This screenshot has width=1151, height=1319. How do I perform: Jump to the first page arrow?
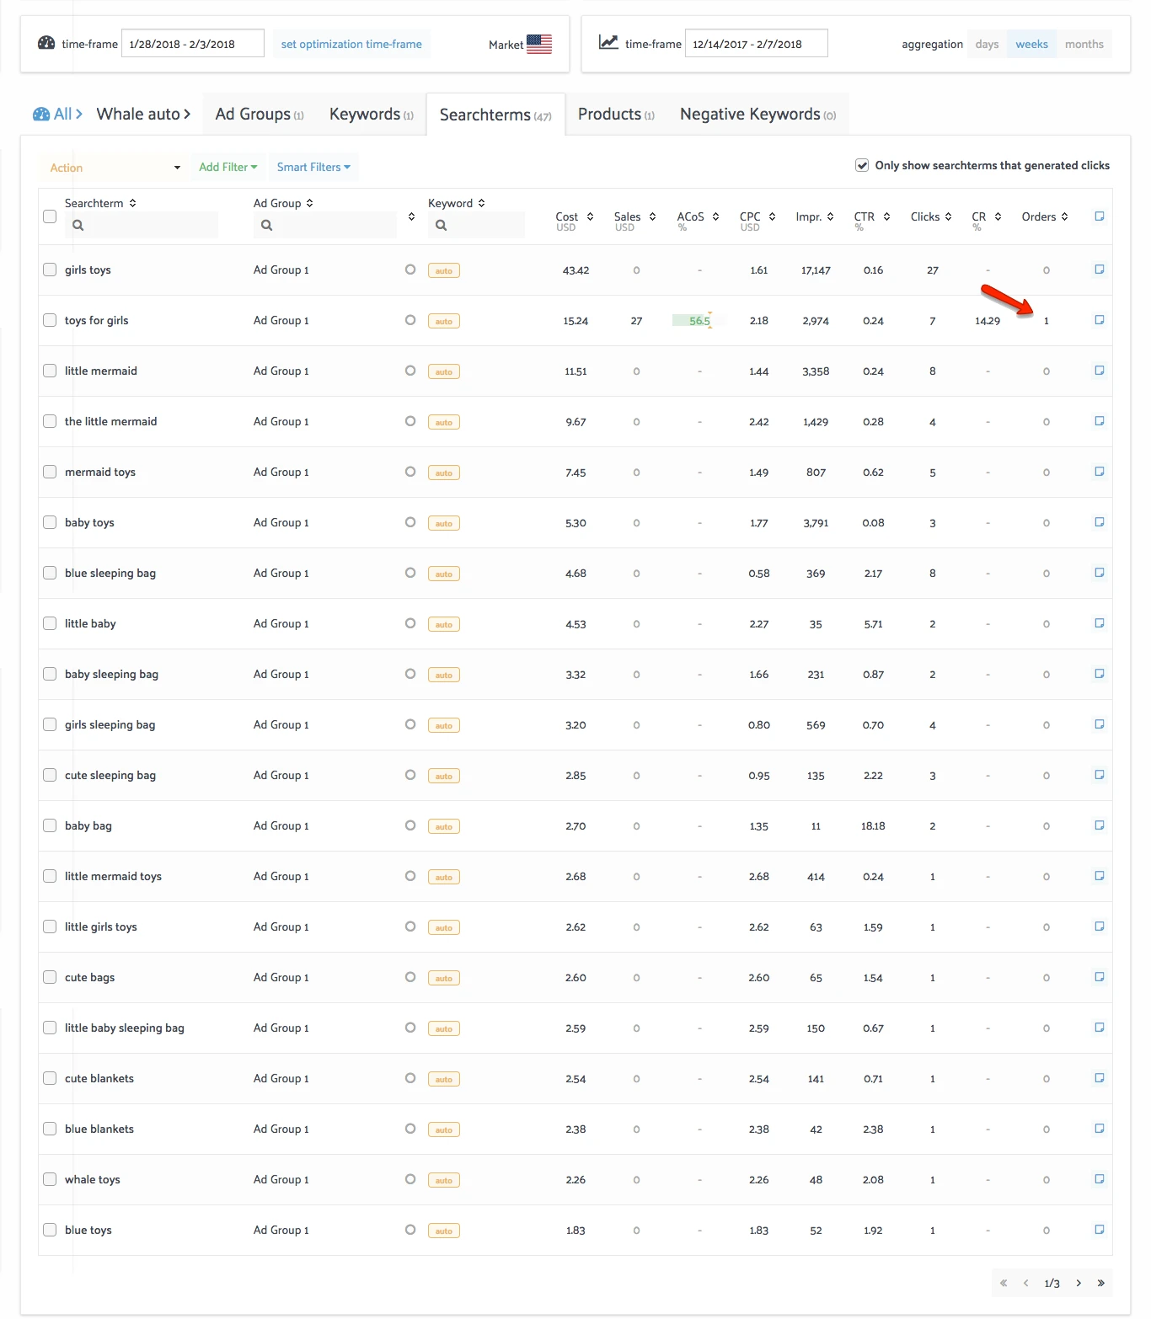(x=1004, y=1283)
